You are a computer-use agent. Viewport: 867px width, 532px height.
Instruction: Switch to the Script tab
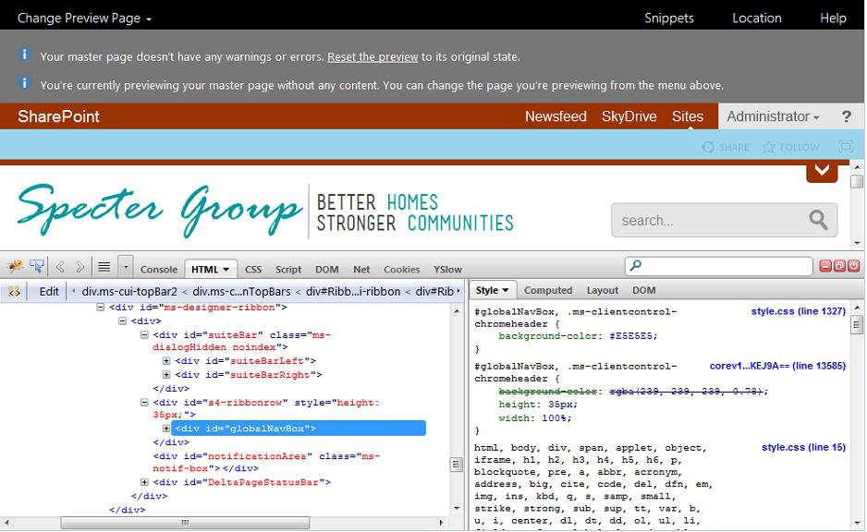[288, 270]
